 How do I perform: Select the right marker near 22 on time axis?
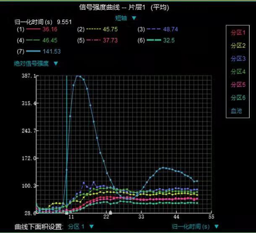110,212
